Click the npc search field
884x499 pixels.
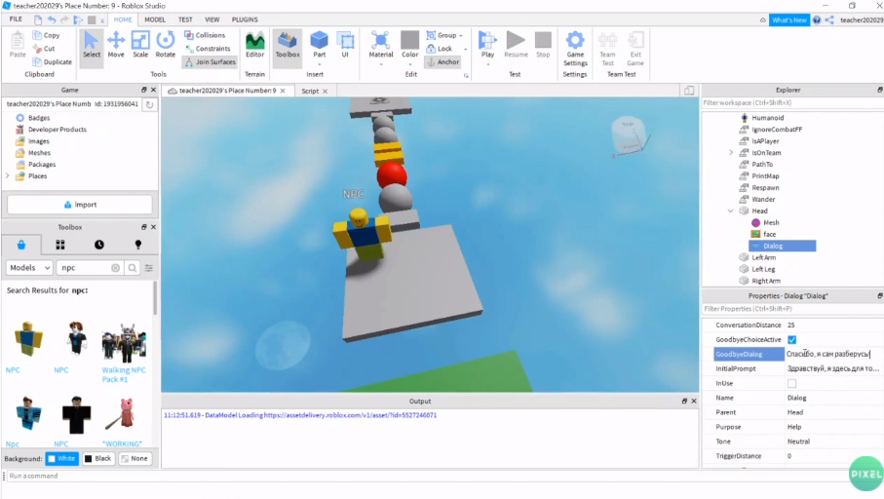pos(84,268)
